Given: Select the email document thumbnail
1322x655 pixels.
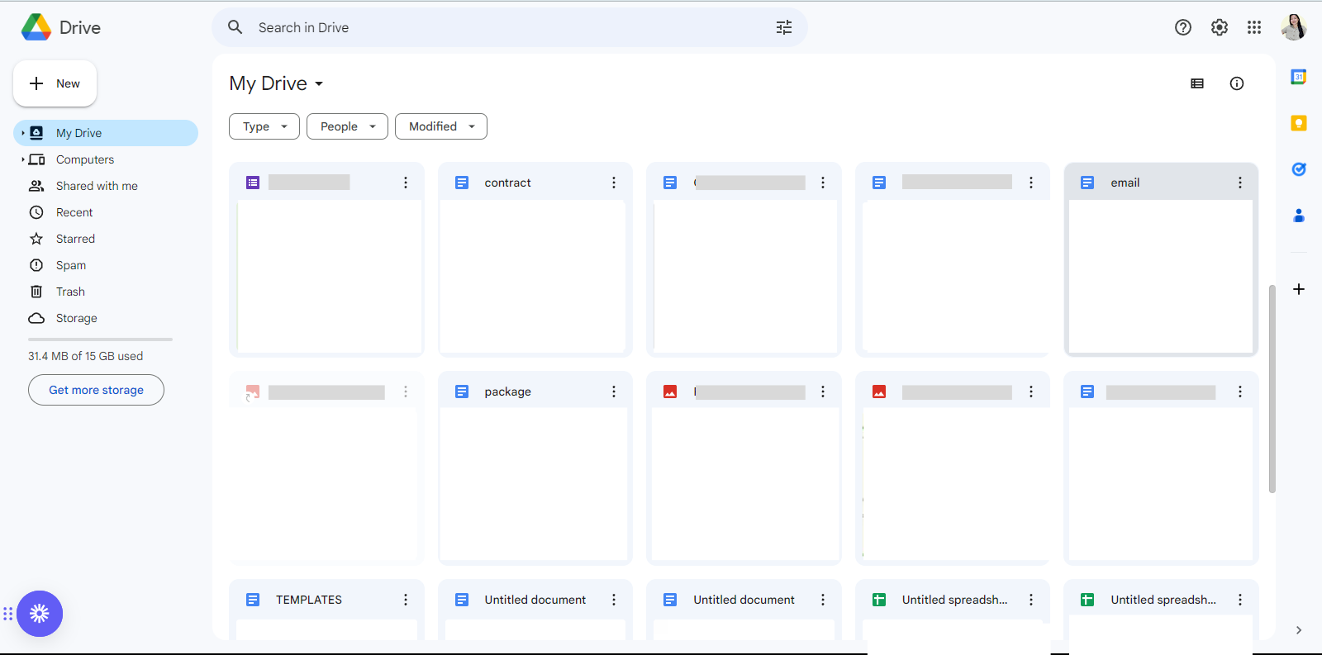Looking at the screenshot, I should coord(1161,277).
